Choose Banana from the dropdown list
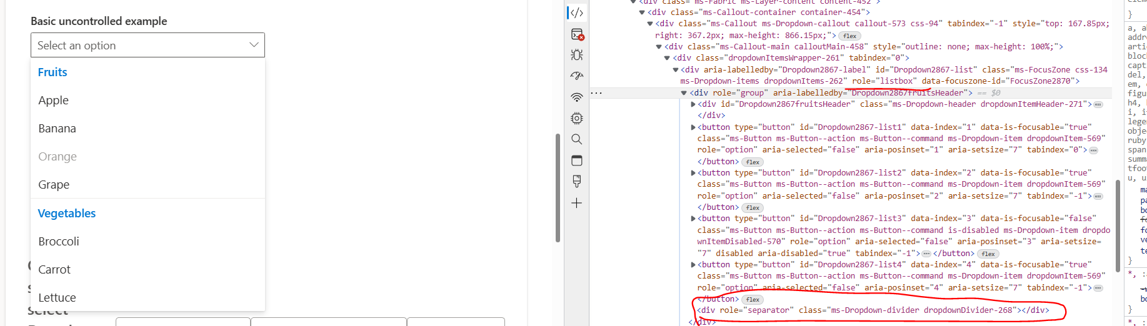The height and width of the screenshot is (326, 1147). coord(148,128)
